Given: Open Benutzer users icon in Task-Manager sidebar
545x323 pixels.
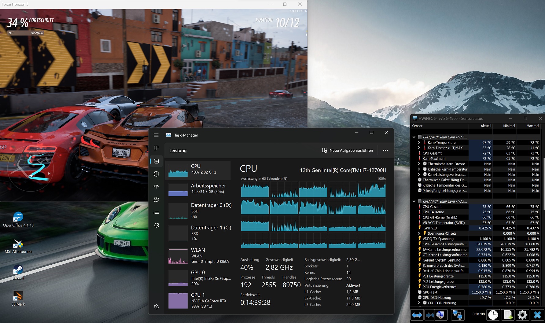Looking at the screenshot, I should (156, 200).
